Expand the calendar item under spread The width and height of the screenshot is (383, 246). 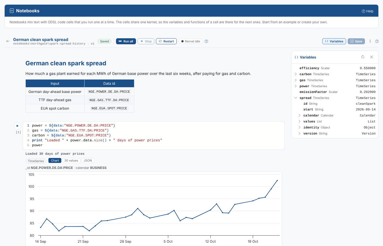coord(300,115)
